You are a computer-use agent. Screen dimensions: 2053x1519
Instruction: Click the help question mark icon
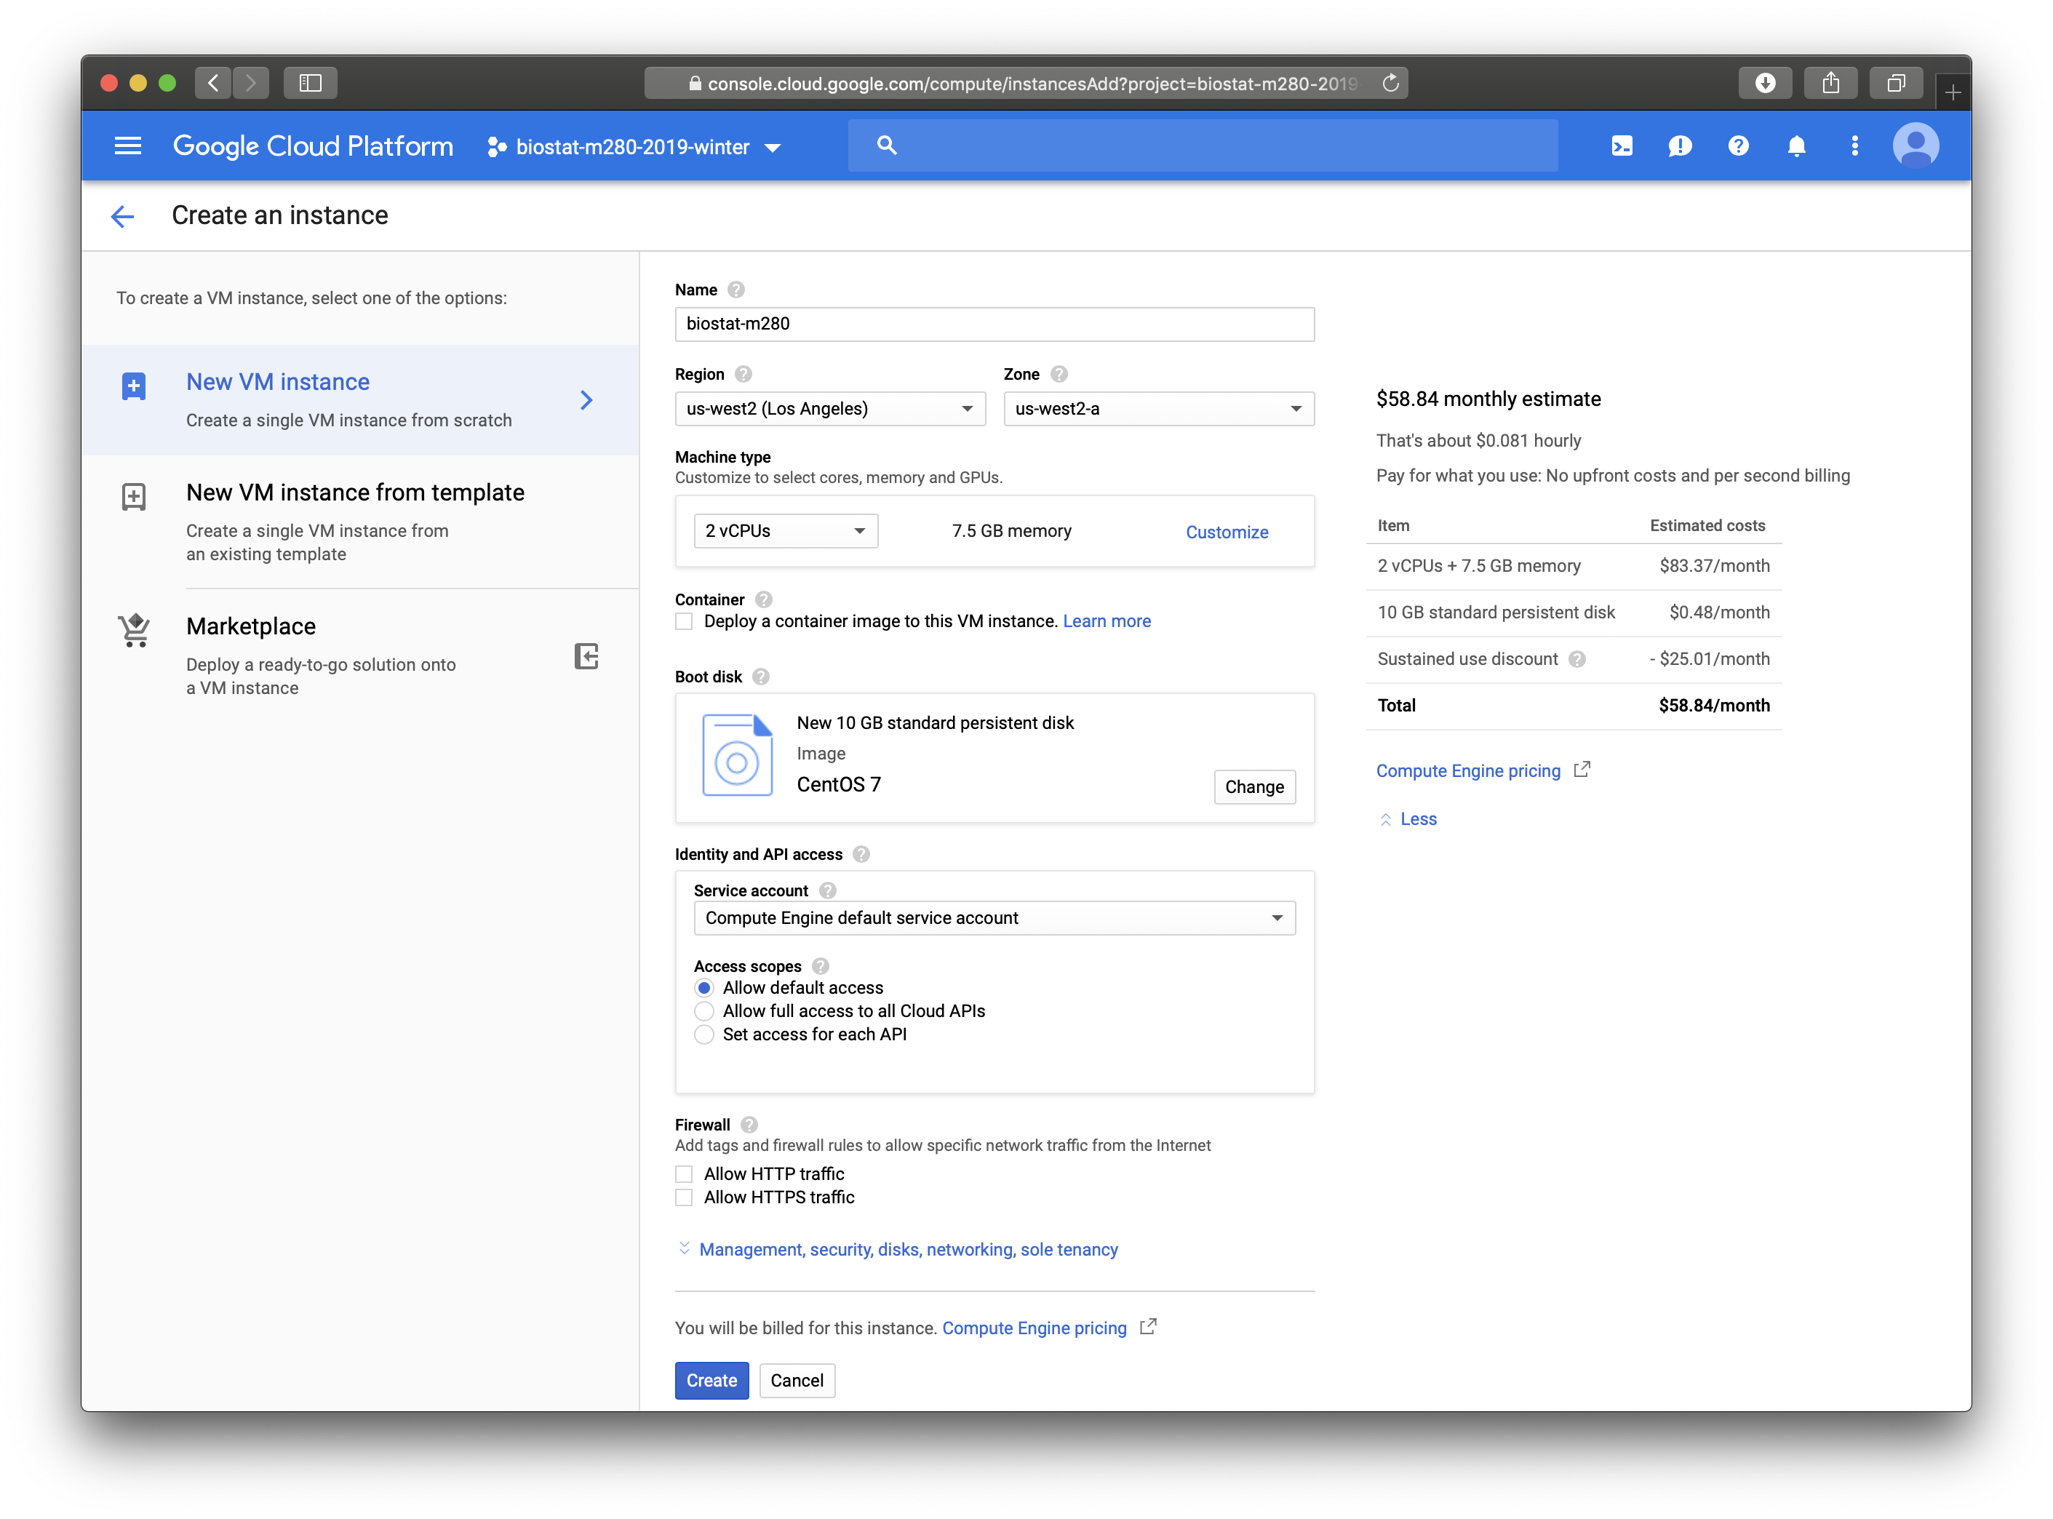pos(1738,146)
